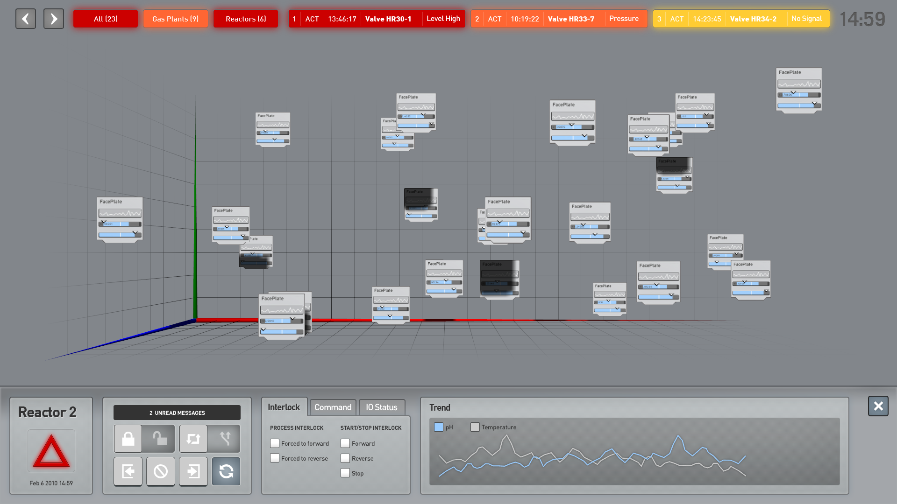The width and height of the screenshot is (897, 504).
Task: Go to the next view with the right arrow
Action: pyautogui.click(x=54, y=19)
